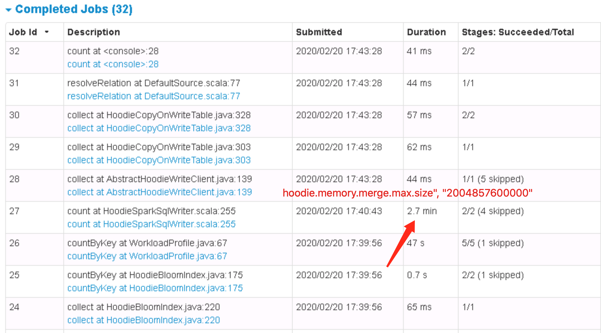Viewport: 601px width, 333px height.
Task: Open count at HoodieSparkSqlWriter.scala:255 link
Action: [152, 224]
